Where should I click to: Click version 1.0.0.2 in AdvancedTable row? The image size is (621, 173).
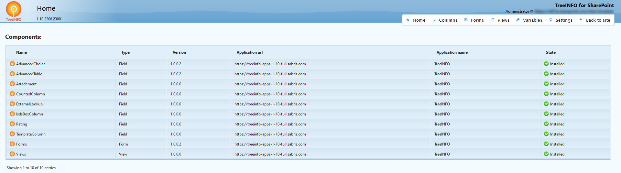[176, 74]
